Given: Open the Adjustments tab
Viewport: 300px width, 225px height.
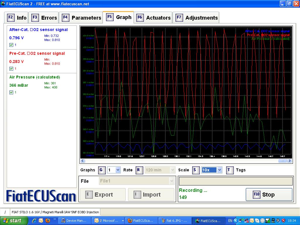Looking at the screenshot, I should pyautogui.click(x=196, y=18).
